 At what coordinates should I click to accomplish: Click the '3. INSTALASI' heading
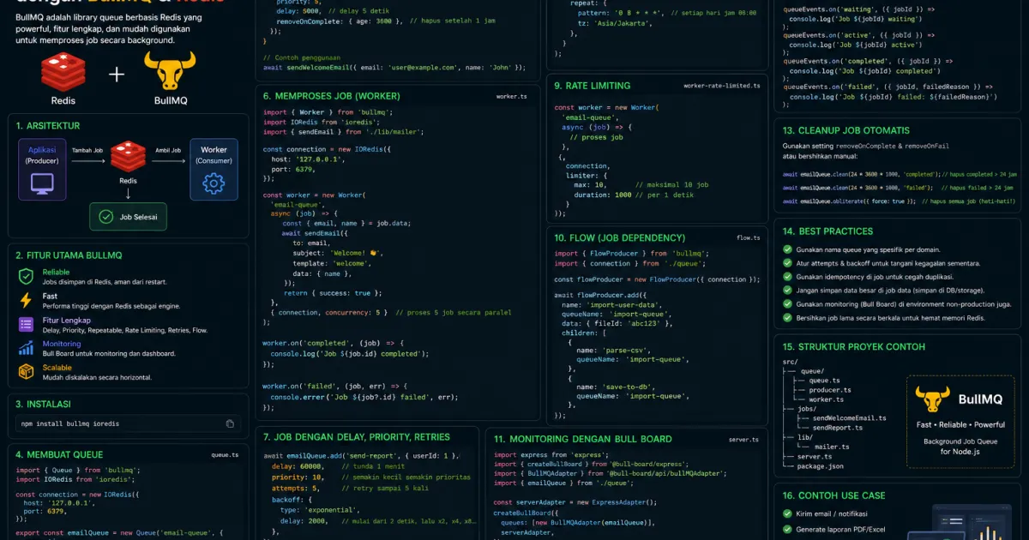(x=43, y=404)
